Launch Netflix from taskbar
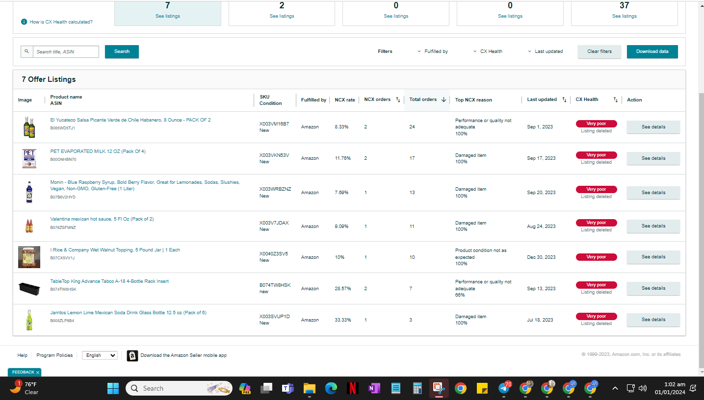 pyautogui.click(x=352, y=388)
